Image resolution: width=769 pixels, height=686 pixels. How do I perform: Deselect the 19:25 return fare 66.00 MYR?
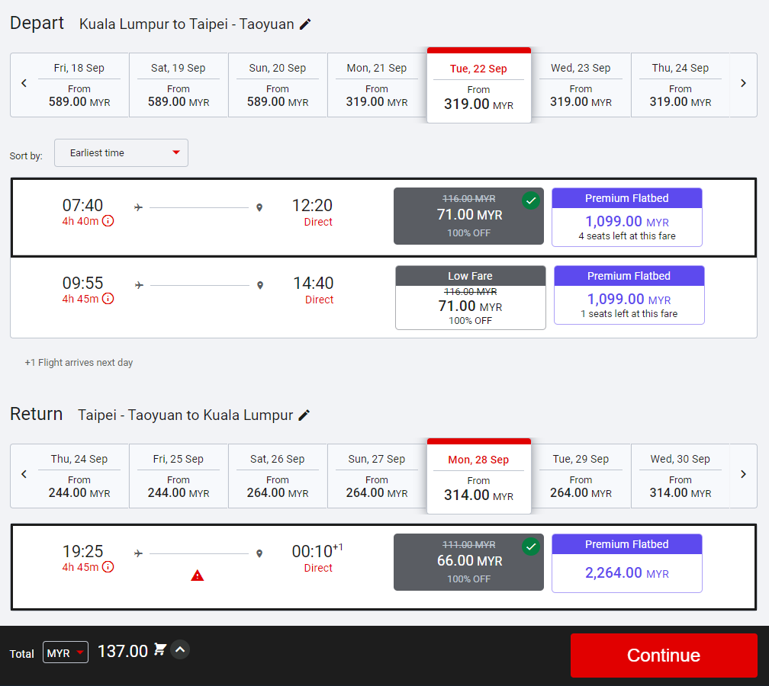(468, 563)
